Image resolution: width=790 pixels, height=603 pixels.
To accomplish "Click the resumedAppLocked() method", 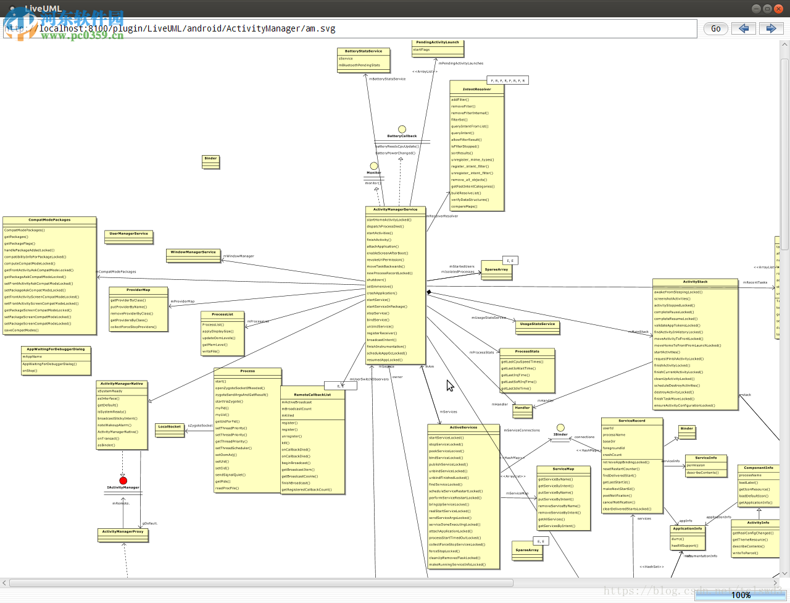I will (x=385, y=360).
